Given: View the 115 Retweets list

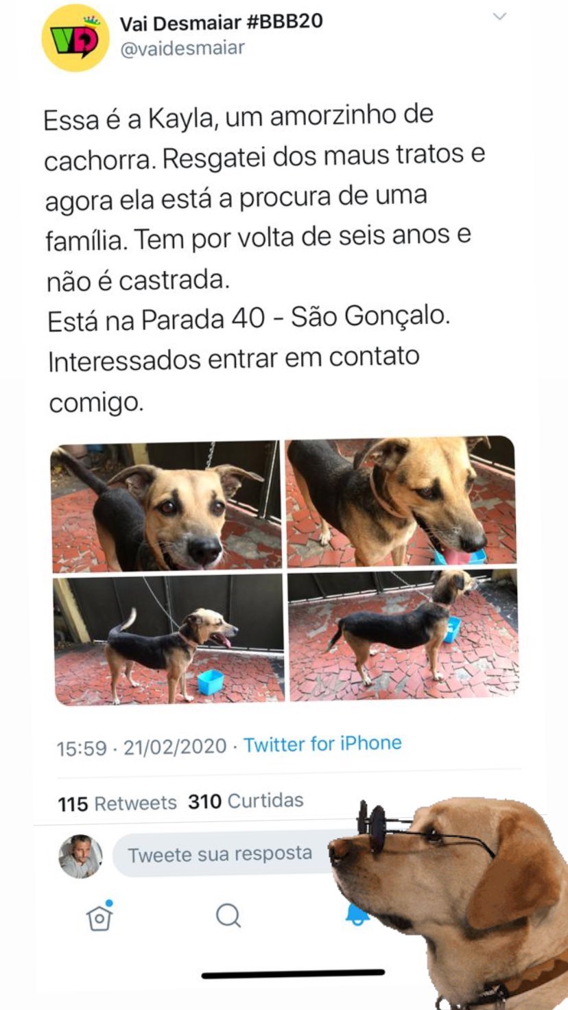Looking at the screenshot, I should 117,803.
